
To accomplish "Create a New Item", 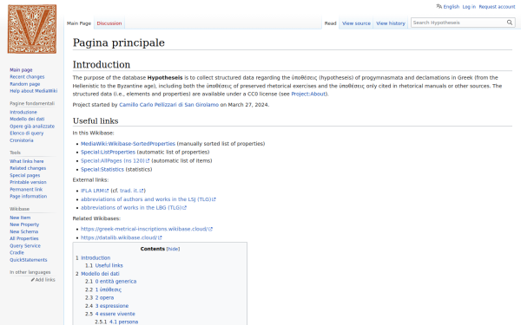I will click(x=20, y=218).
